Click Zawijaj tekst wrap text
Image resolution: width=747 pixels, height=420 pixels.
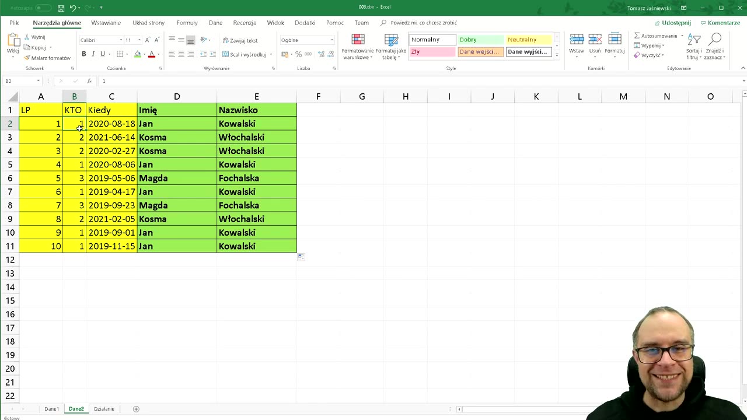click(x=240, y=40)
